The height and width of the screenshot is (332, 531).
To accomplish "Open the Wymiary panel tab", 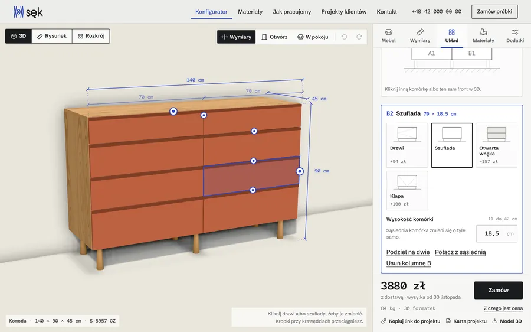I will [420, 35].
